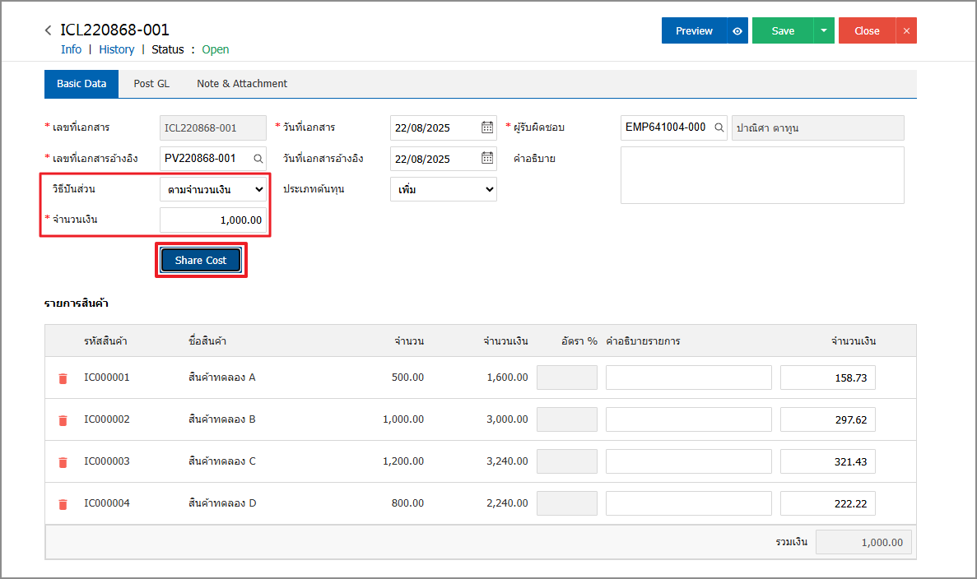
Task: Click search icon in reference document field
Action: [258, 158]
